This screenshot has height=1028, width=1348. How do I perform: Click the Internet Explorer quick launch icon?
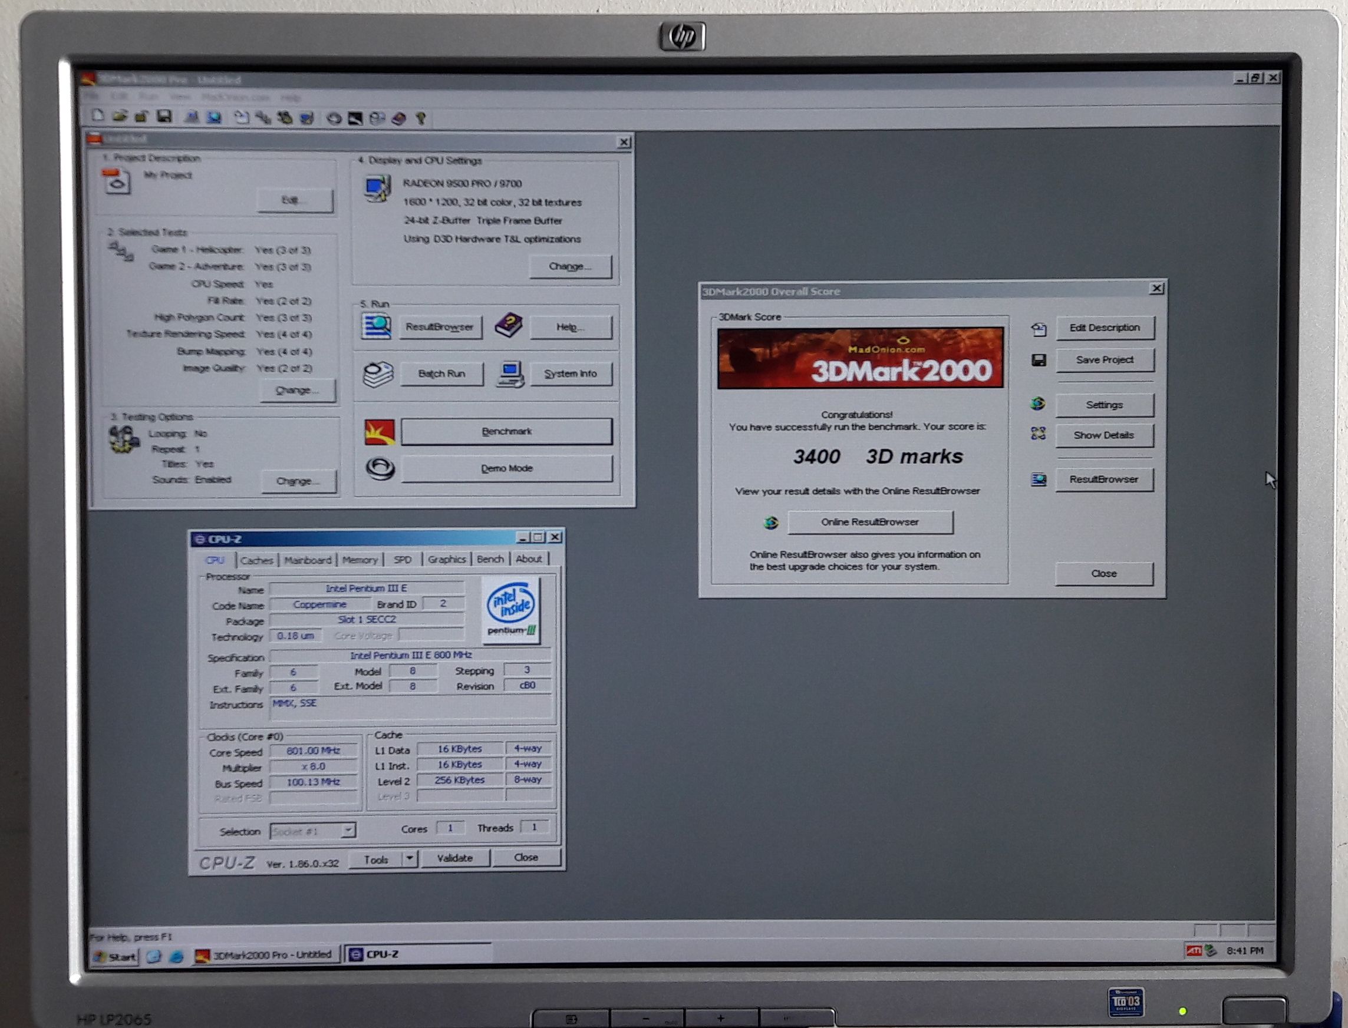click(176, 956)
